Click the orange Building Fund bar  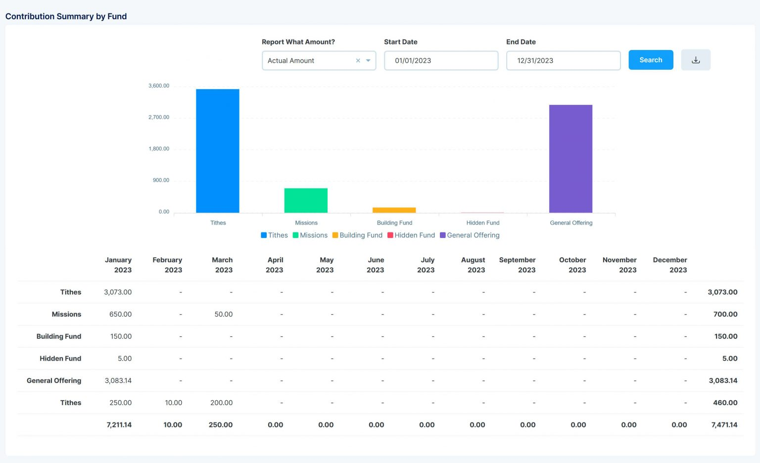394,210
